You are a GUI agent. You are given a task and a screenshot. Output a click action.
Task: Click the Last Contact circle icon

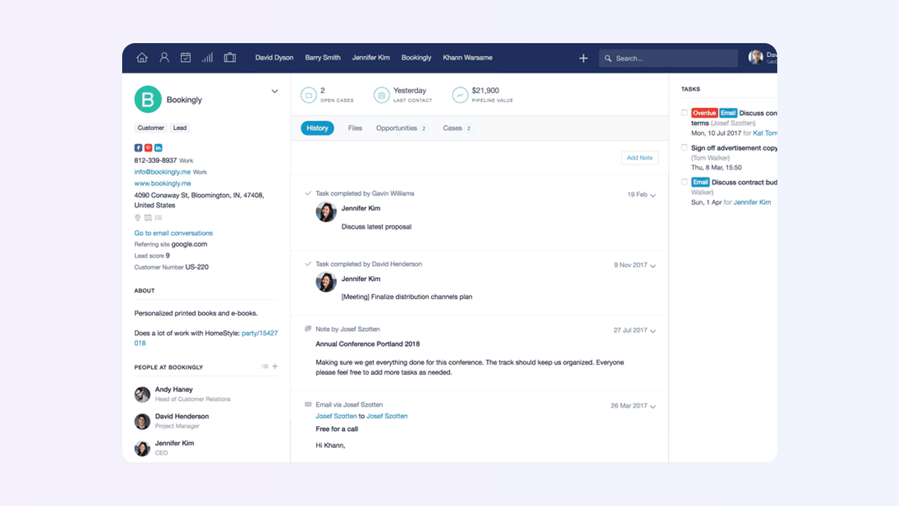point(382,95)
